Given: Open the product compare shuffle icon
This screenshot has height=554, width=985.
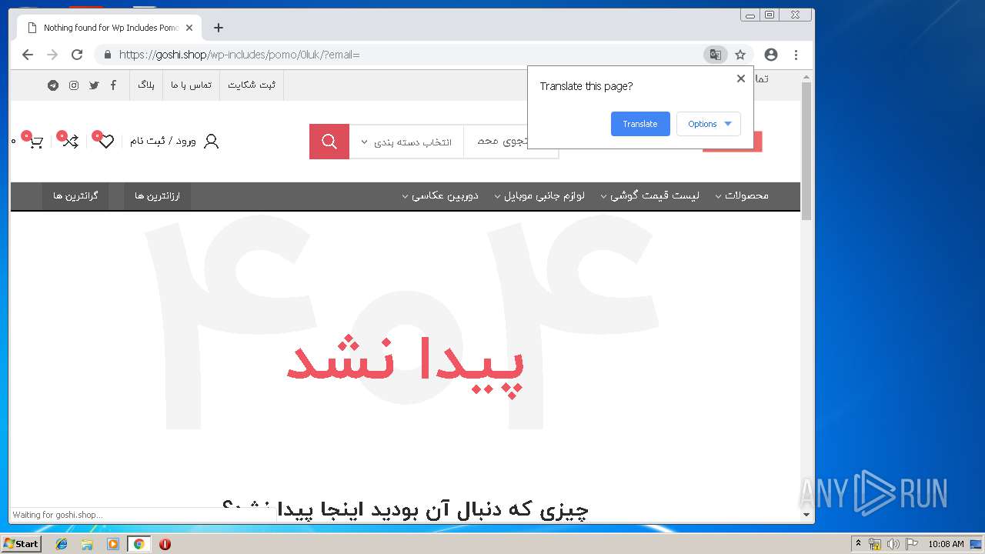Looking at the screenshot, I should pos(70,141).
